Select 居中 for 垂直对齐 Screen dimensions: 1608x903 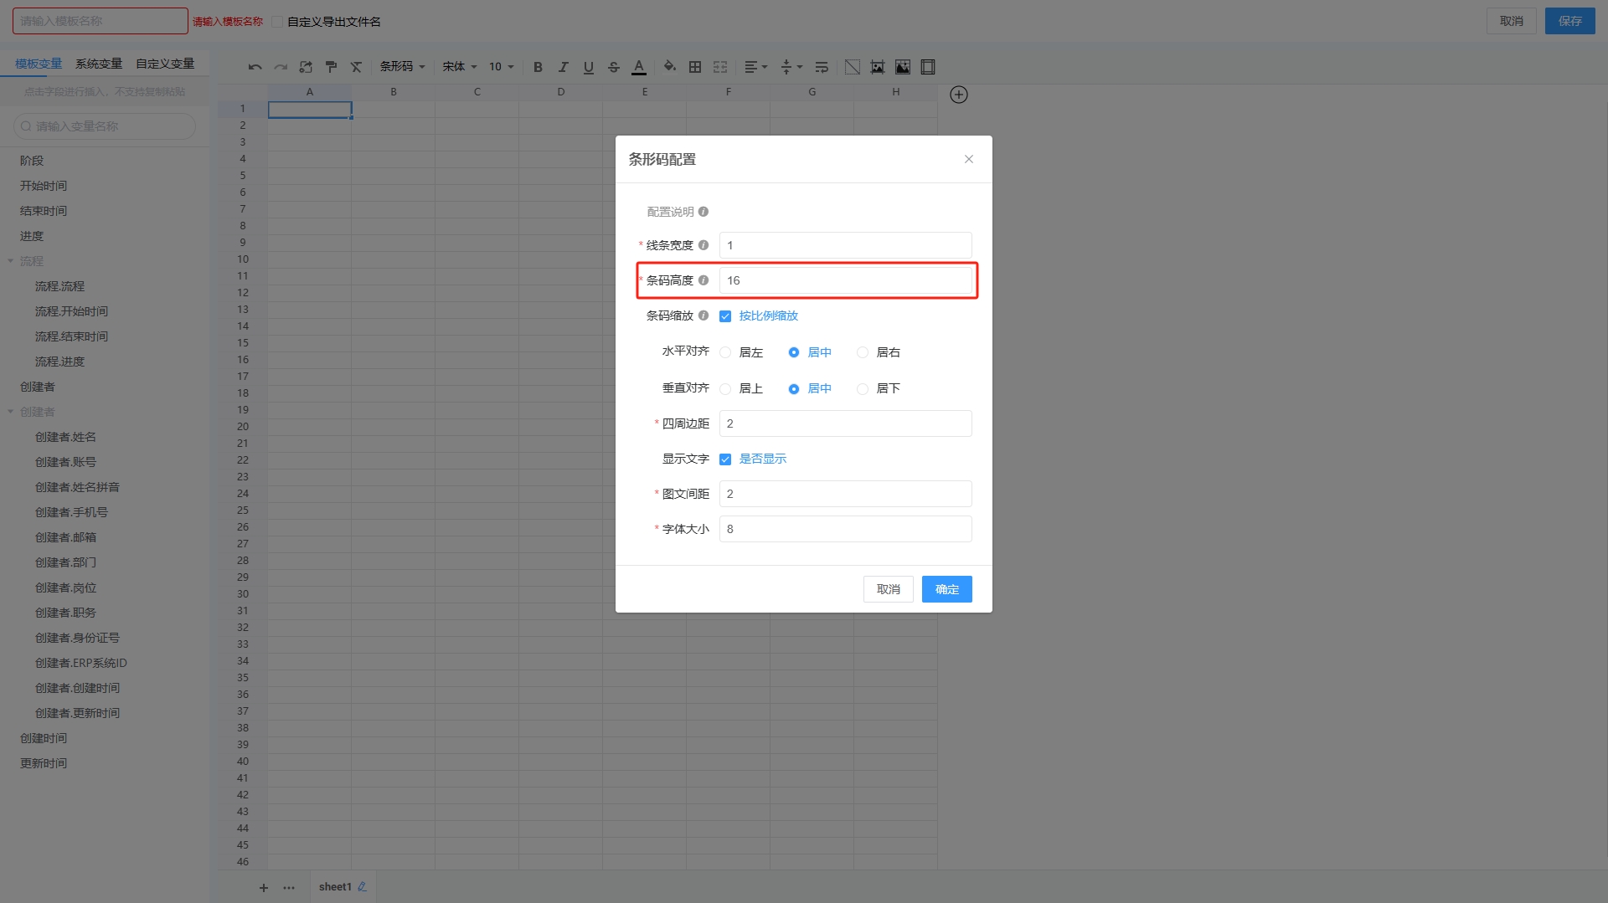794,388
